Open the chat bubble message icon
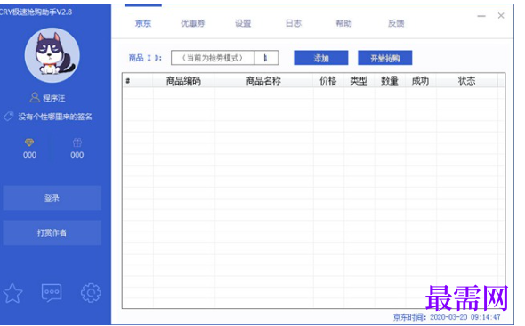This screenshot has width=525, height=326. 52,293
